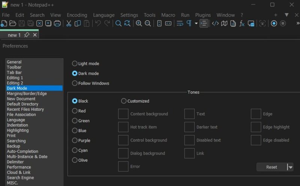Click the Redo arrow icon
The image size is (300, 186).
pos(107,24)
